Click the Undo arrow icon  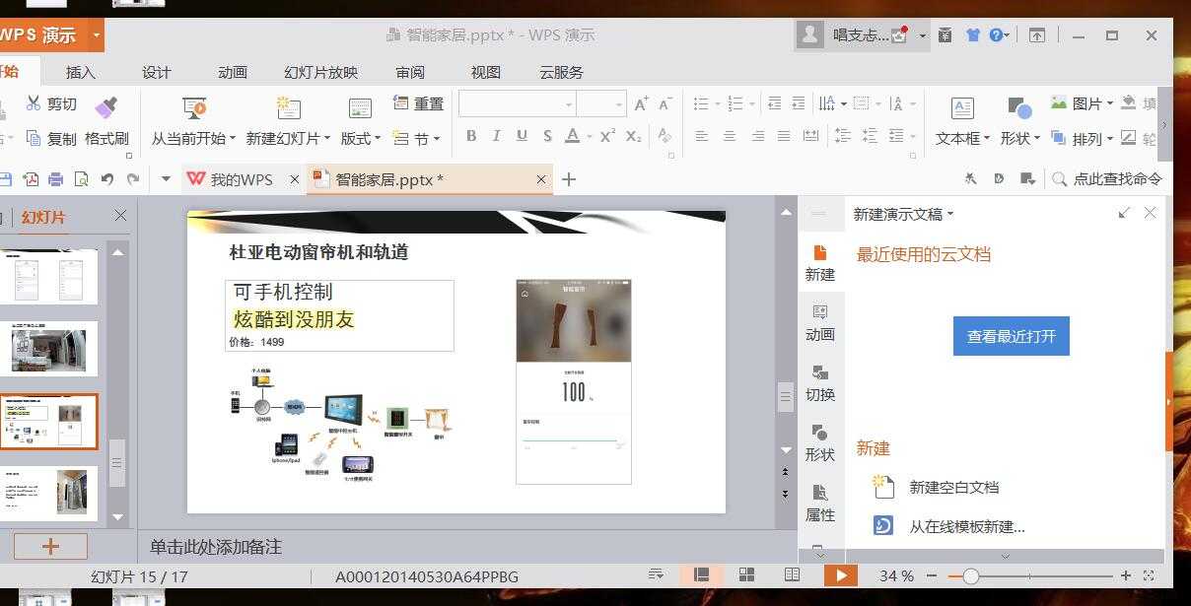click(x=107, y=179)
